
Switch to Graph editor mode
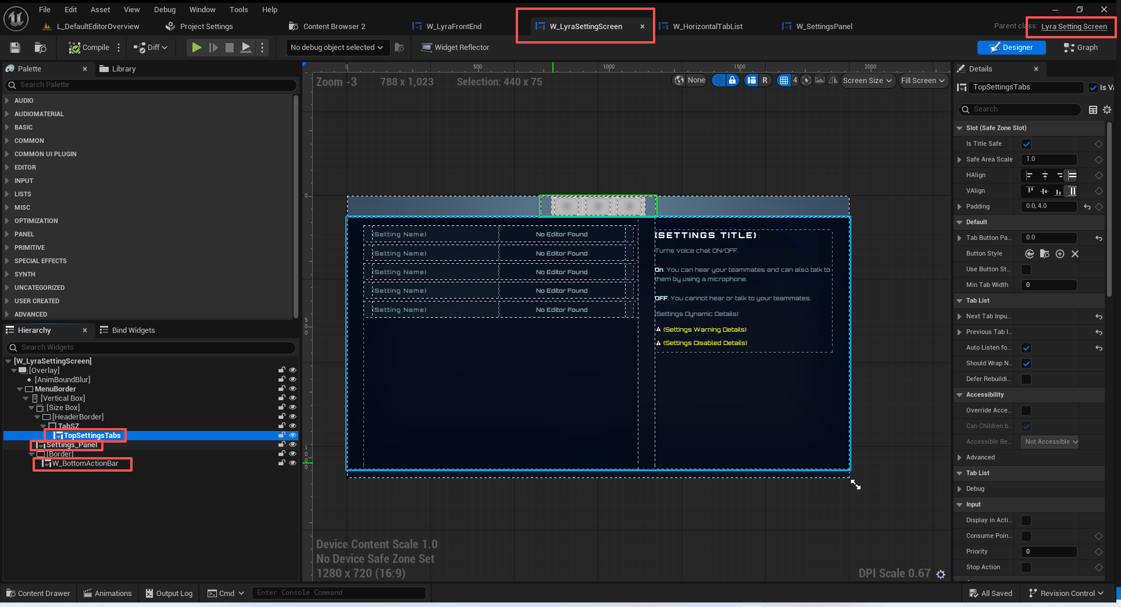1081,48
